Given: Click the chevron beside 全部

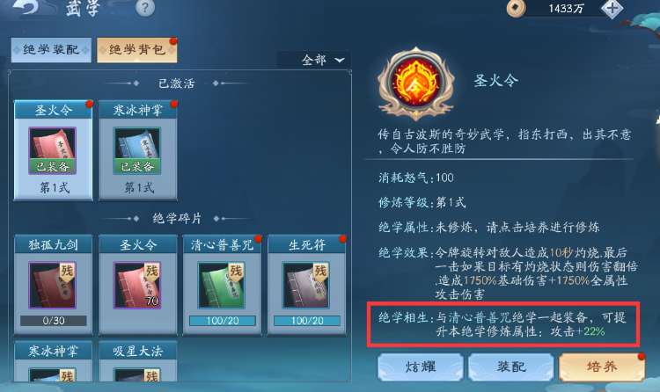Looking at the screenshot, I should (340, 60).
